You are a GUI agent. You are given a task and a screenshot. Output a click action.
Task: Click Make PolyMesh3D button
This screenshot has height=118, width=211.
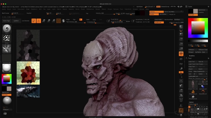tap(200, 71)
